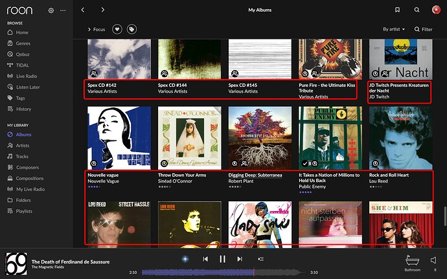447x279 pixels.
Task: Toggle the tag filter button
Action: (132, 29)
